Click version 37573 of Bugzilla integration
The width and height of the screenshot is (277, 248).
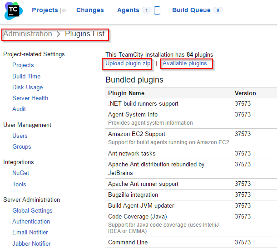click(x=242, y=195)
